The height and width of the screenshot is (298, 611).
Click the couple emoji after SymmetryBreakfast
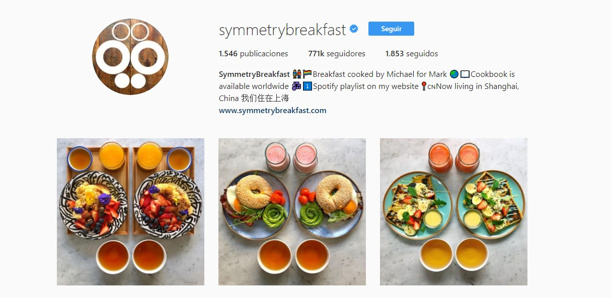click(297, 74)
